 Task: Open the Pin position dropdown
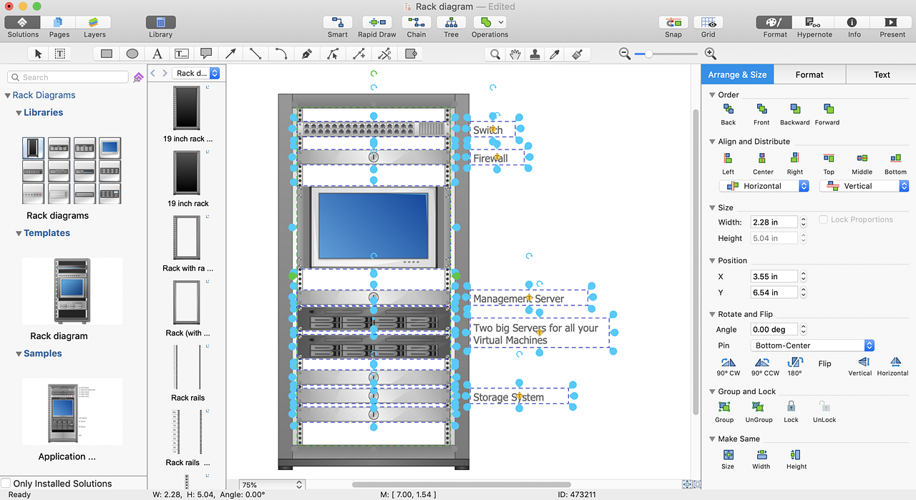812,345
